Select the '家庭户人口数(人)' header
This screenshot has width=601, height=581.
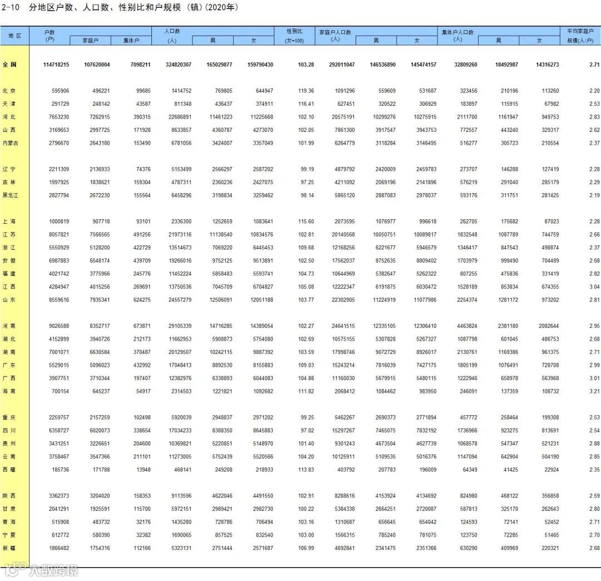click(335, 36)
